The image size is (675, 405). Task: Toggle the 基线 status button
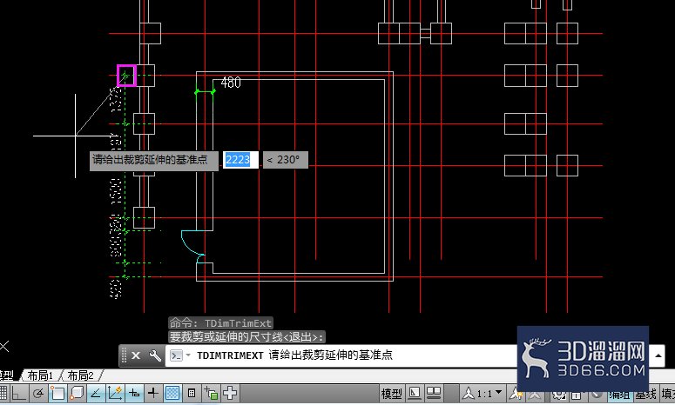click(646, 395)
